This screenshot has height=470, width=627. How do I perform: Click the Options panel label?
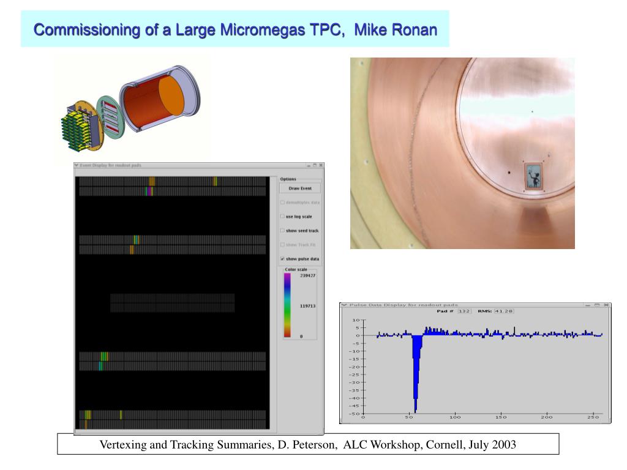(288, 179)
